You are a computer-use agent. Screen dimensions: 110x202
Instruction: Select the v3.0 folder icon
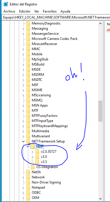(x=37, y=157)
